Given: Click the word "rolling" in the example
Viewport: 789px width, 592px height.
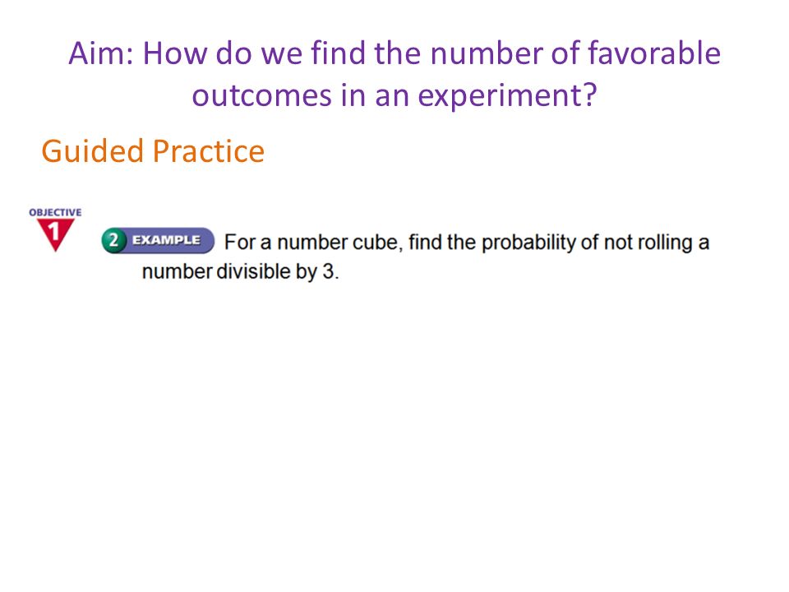Looking at the screenshot, I should tap(665, 243).
